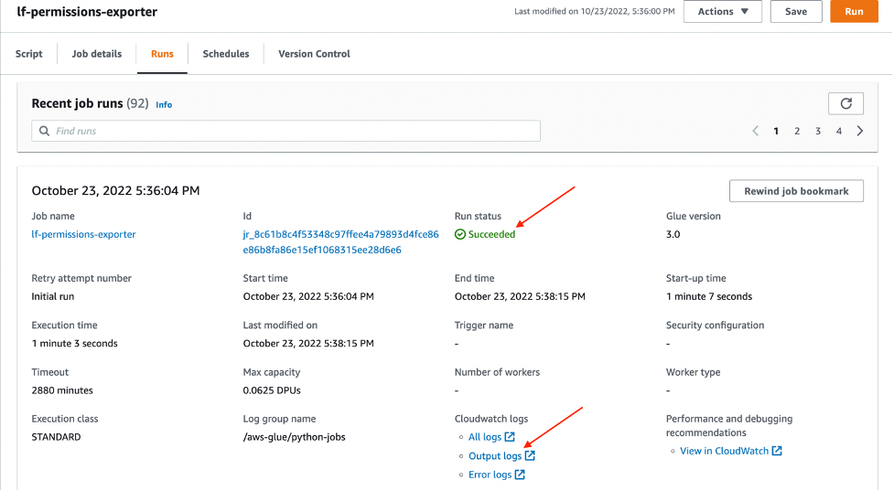Open the job run Id link

(341, 242)
